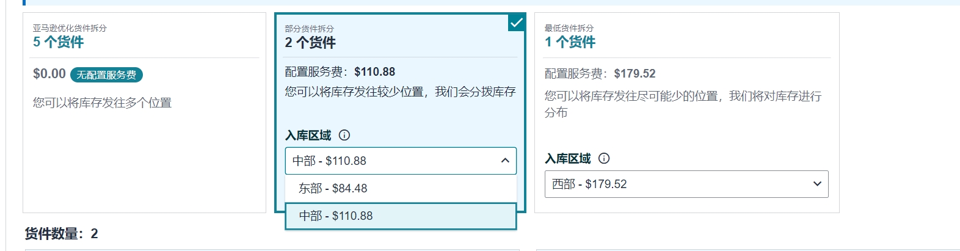Expand 西部 dropdown via its down chevron
This screenshot has width=960, height=251.
(817, 184)
